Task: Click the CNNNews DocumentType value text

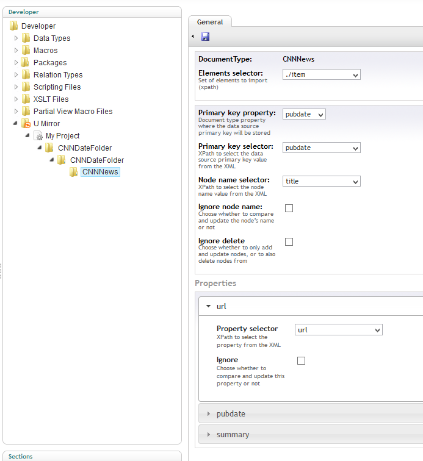Action: click(x=298, y=59)
